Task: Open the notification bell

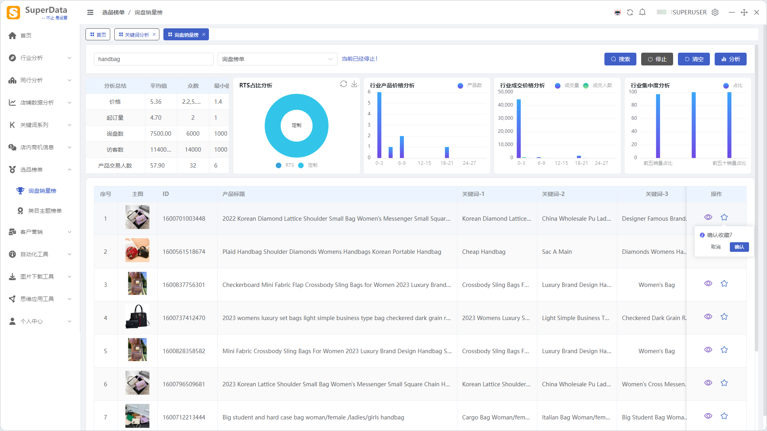Action: [642, 12]
